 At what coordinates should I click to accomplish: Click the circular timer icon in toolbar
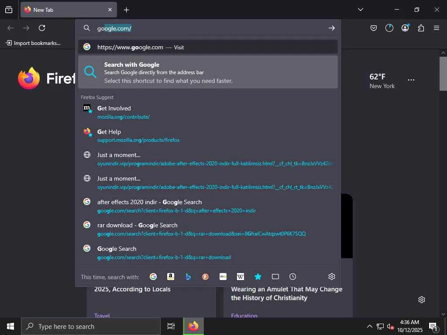389,28
